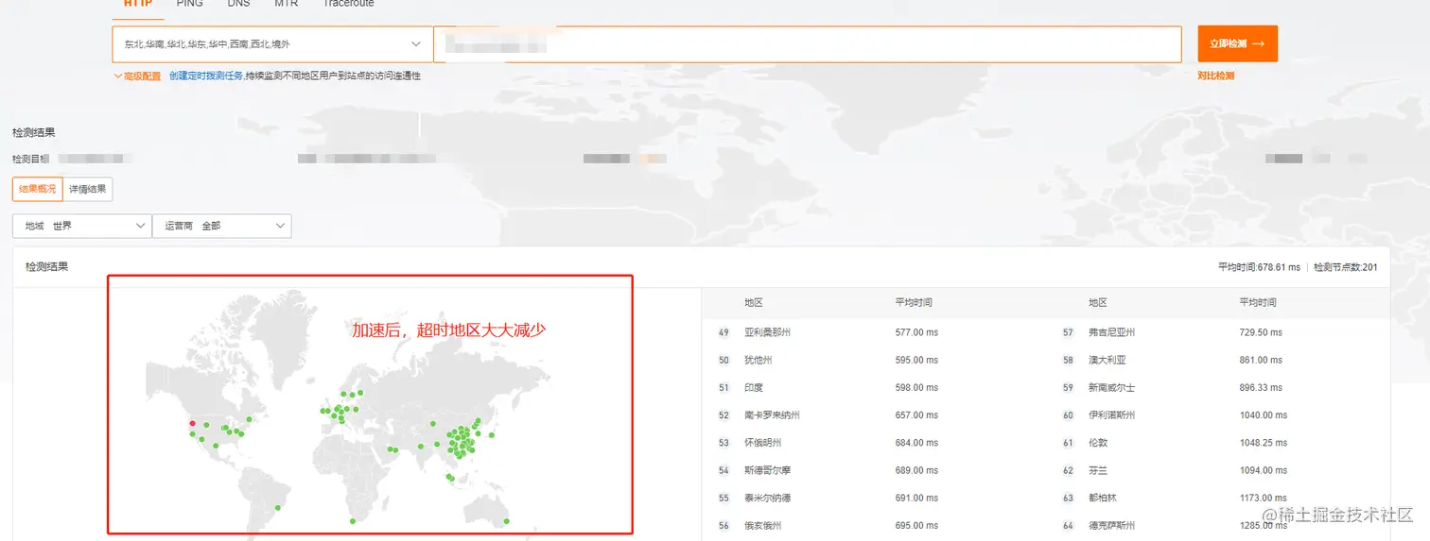This screenshot has width=1430, height=541.
Task: Click the 695.00 ms average time value
Action: (916, 525)
